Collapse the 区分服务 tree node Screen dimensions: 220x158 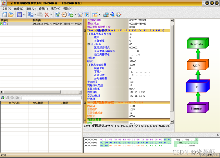click(x=89, y=44)
